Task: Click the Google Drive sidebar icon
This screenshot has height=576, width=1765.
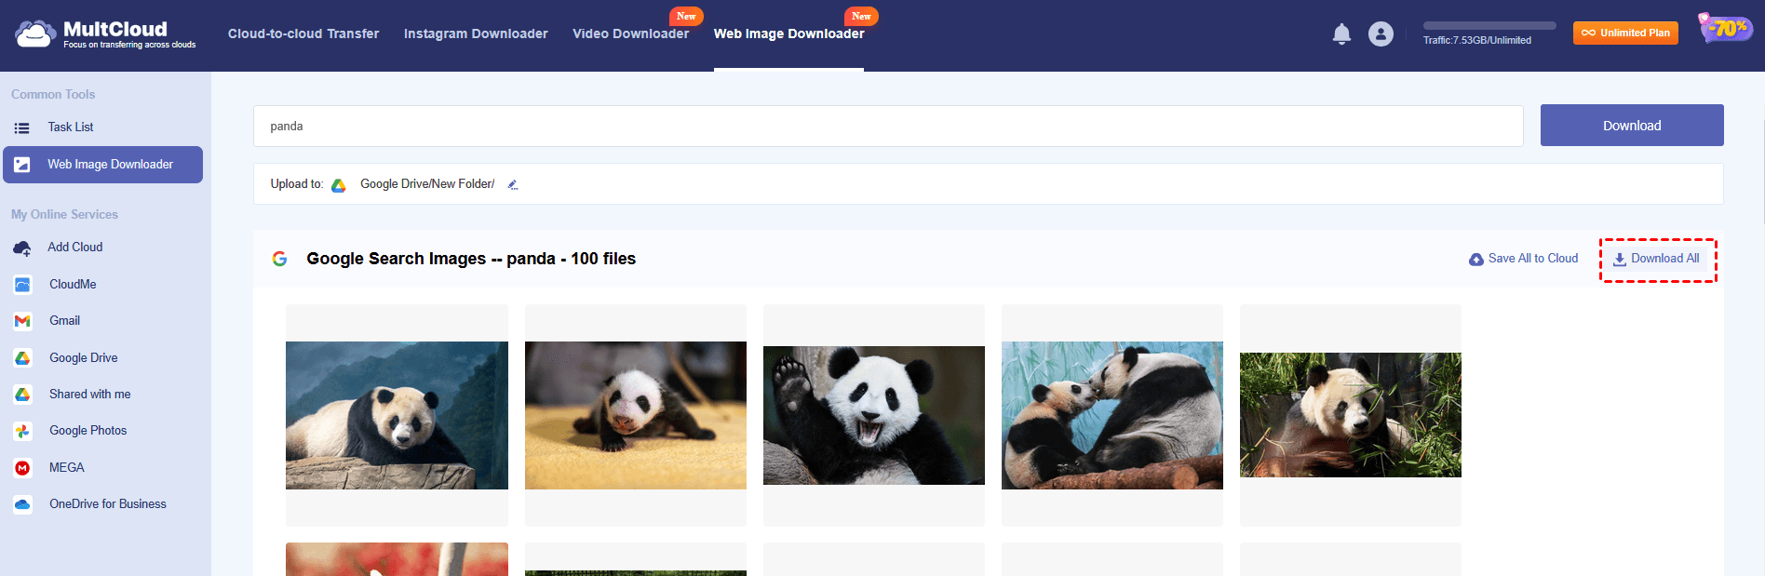Action: [x=22, y=358]
